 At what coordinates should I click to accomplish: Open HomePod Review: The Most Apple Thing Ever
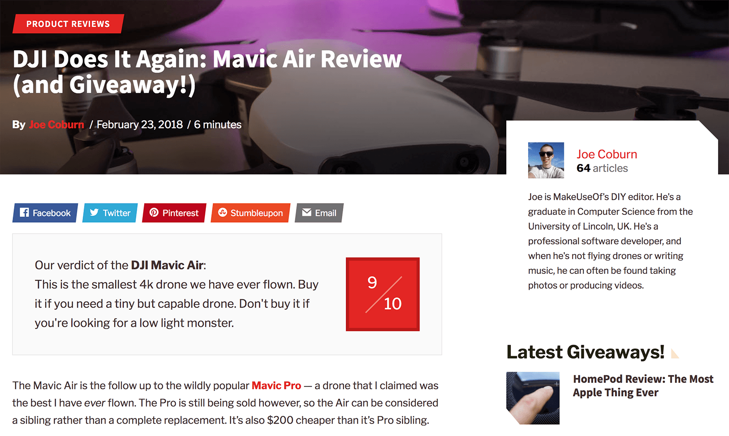(x=643, y=386)
